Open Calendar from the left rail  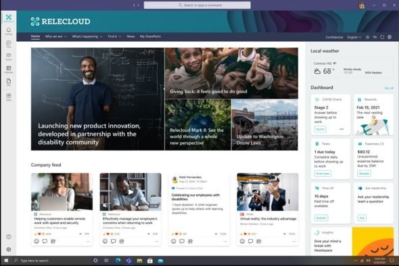(9, 69)
